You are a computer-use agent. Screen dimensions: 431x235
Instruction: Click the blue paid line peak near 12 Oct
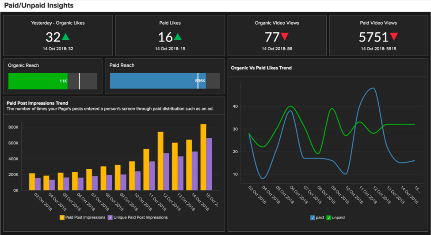[374, 88]
